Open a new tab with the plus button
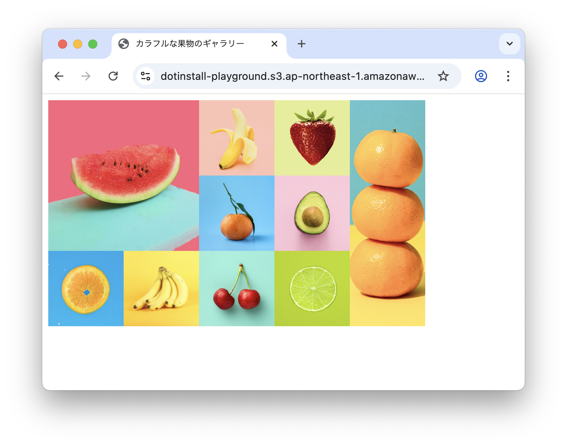 point(302,44)
